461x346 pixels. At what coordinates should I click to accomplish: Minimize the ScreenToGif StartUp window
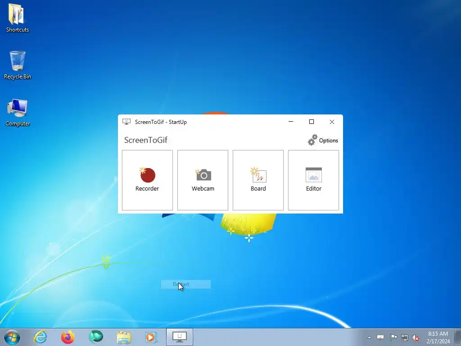[291, 122]
